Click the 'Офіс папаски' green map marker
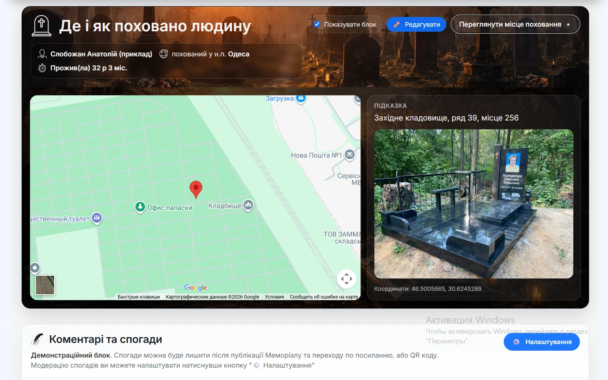 click(x=140, y=207)
